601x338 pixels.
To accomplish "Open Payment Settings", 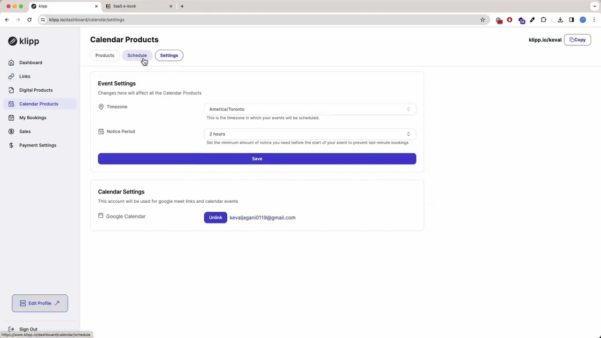I will [x=38, y=145].
